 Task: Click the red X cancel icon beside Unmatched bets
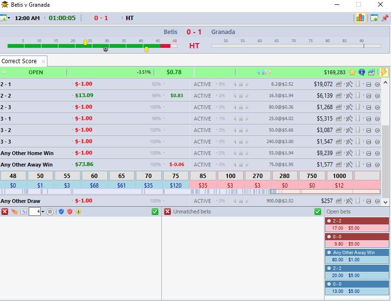point(168,212)
